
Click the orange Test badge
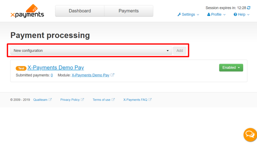coord(21,68)
